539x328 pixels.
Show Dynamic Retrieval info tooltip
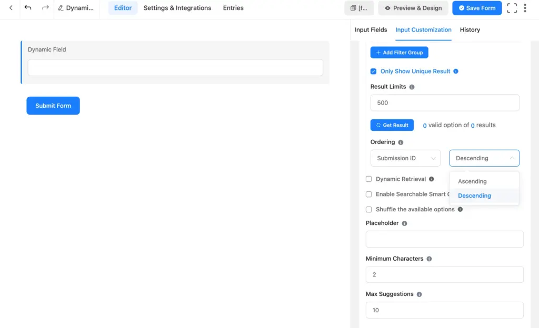coord(432,179)
